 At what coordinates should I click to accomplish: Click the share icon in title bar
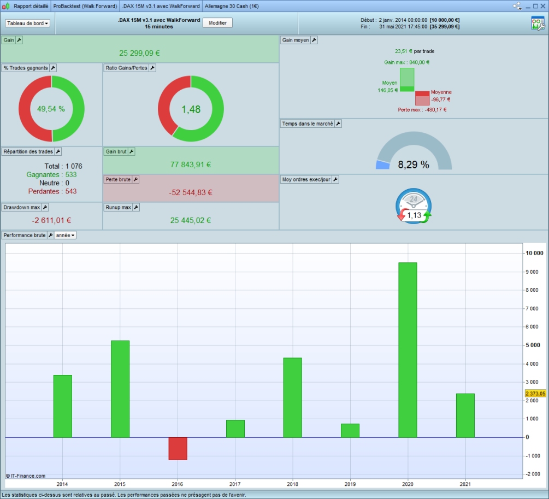click(x=517, y=6)
